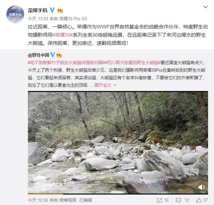
Task: Click the chevron arrow next to 展开全文
Action: pos(115,85)
